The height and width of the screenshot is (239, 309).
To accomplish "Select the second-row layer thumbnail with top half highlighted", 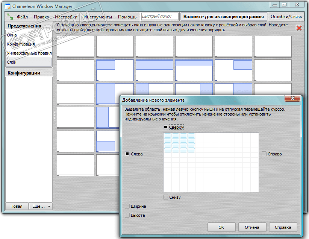I will point(154,70).
